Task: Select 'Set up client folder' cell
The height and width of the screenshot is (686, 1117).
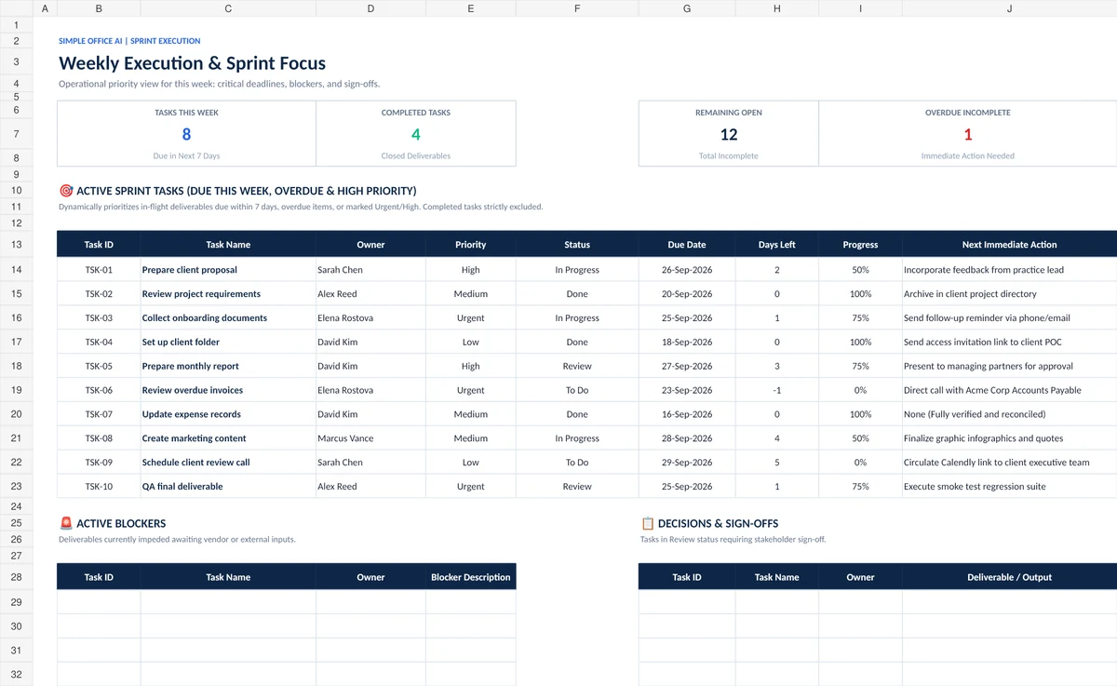Action: tap(228, 343)
